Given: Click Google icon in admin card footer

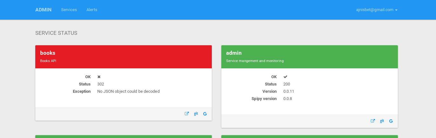Looking at the screenshot, I should (391, 121).
